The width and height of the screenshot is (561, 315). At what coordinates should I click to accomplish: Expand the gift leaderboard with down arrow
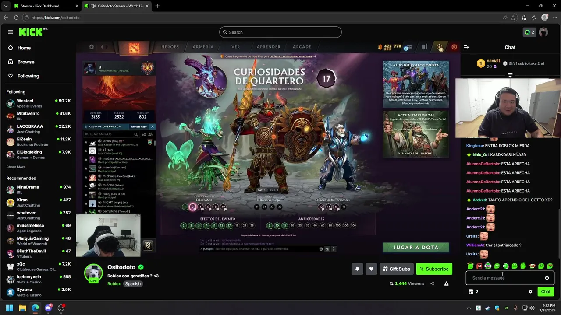pyautogui.click(x=510, y=75)
